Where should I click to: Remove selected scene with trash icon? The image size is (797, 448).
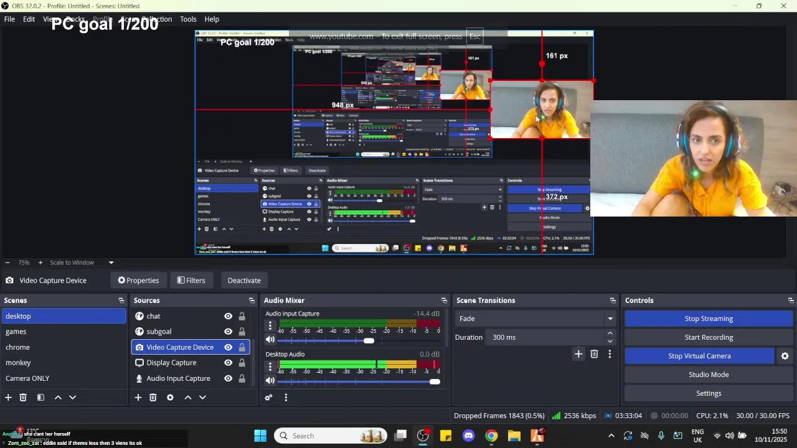[x=23, y=397]
